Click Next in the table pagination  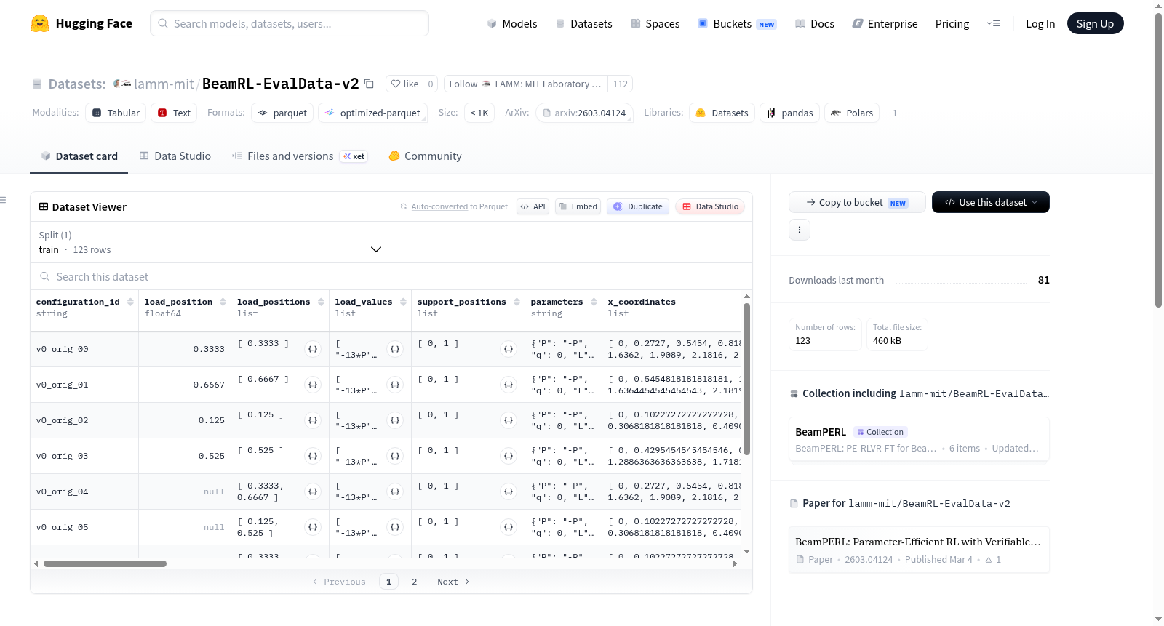point(453,582)
